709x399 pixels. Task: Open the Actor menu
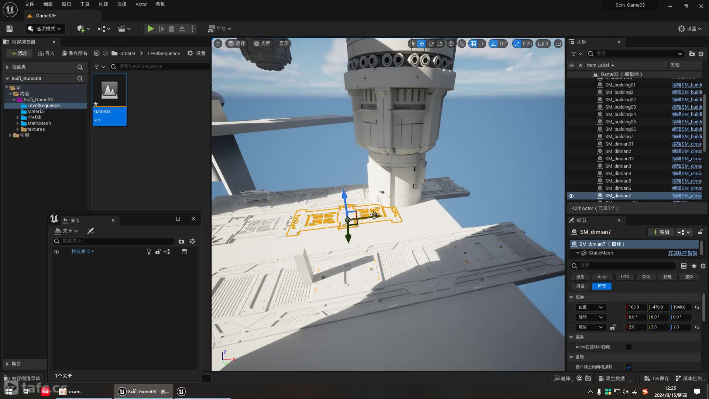141,4
